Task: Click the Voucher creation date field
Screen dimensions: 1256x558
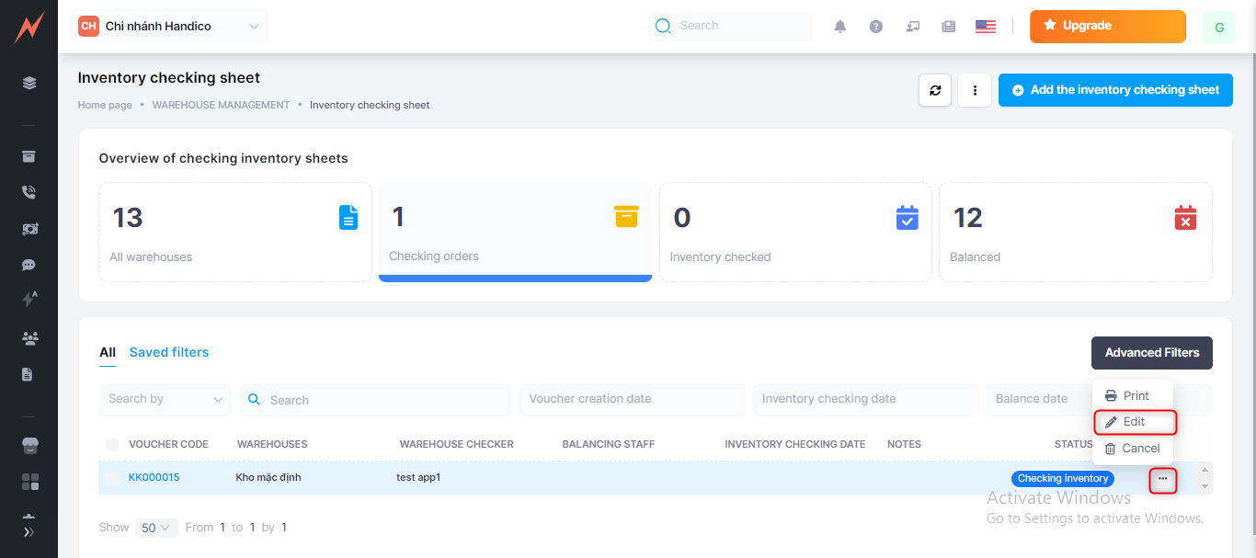Action: [632, 399]
